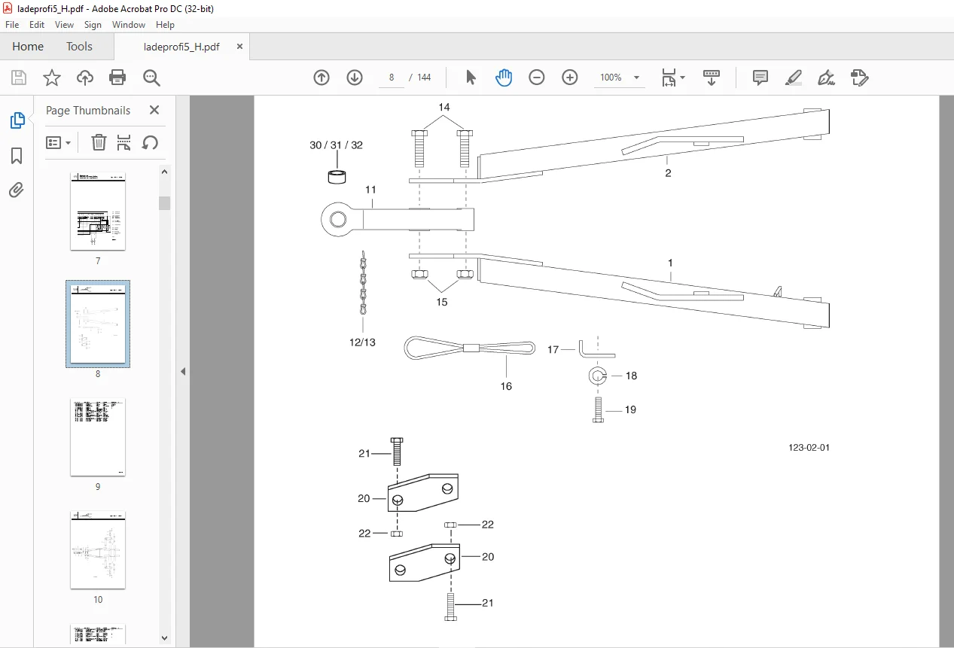954x648 pixels.
Task: Close the ladeprofi5_H.pdf tab
Action: (240, 47)
